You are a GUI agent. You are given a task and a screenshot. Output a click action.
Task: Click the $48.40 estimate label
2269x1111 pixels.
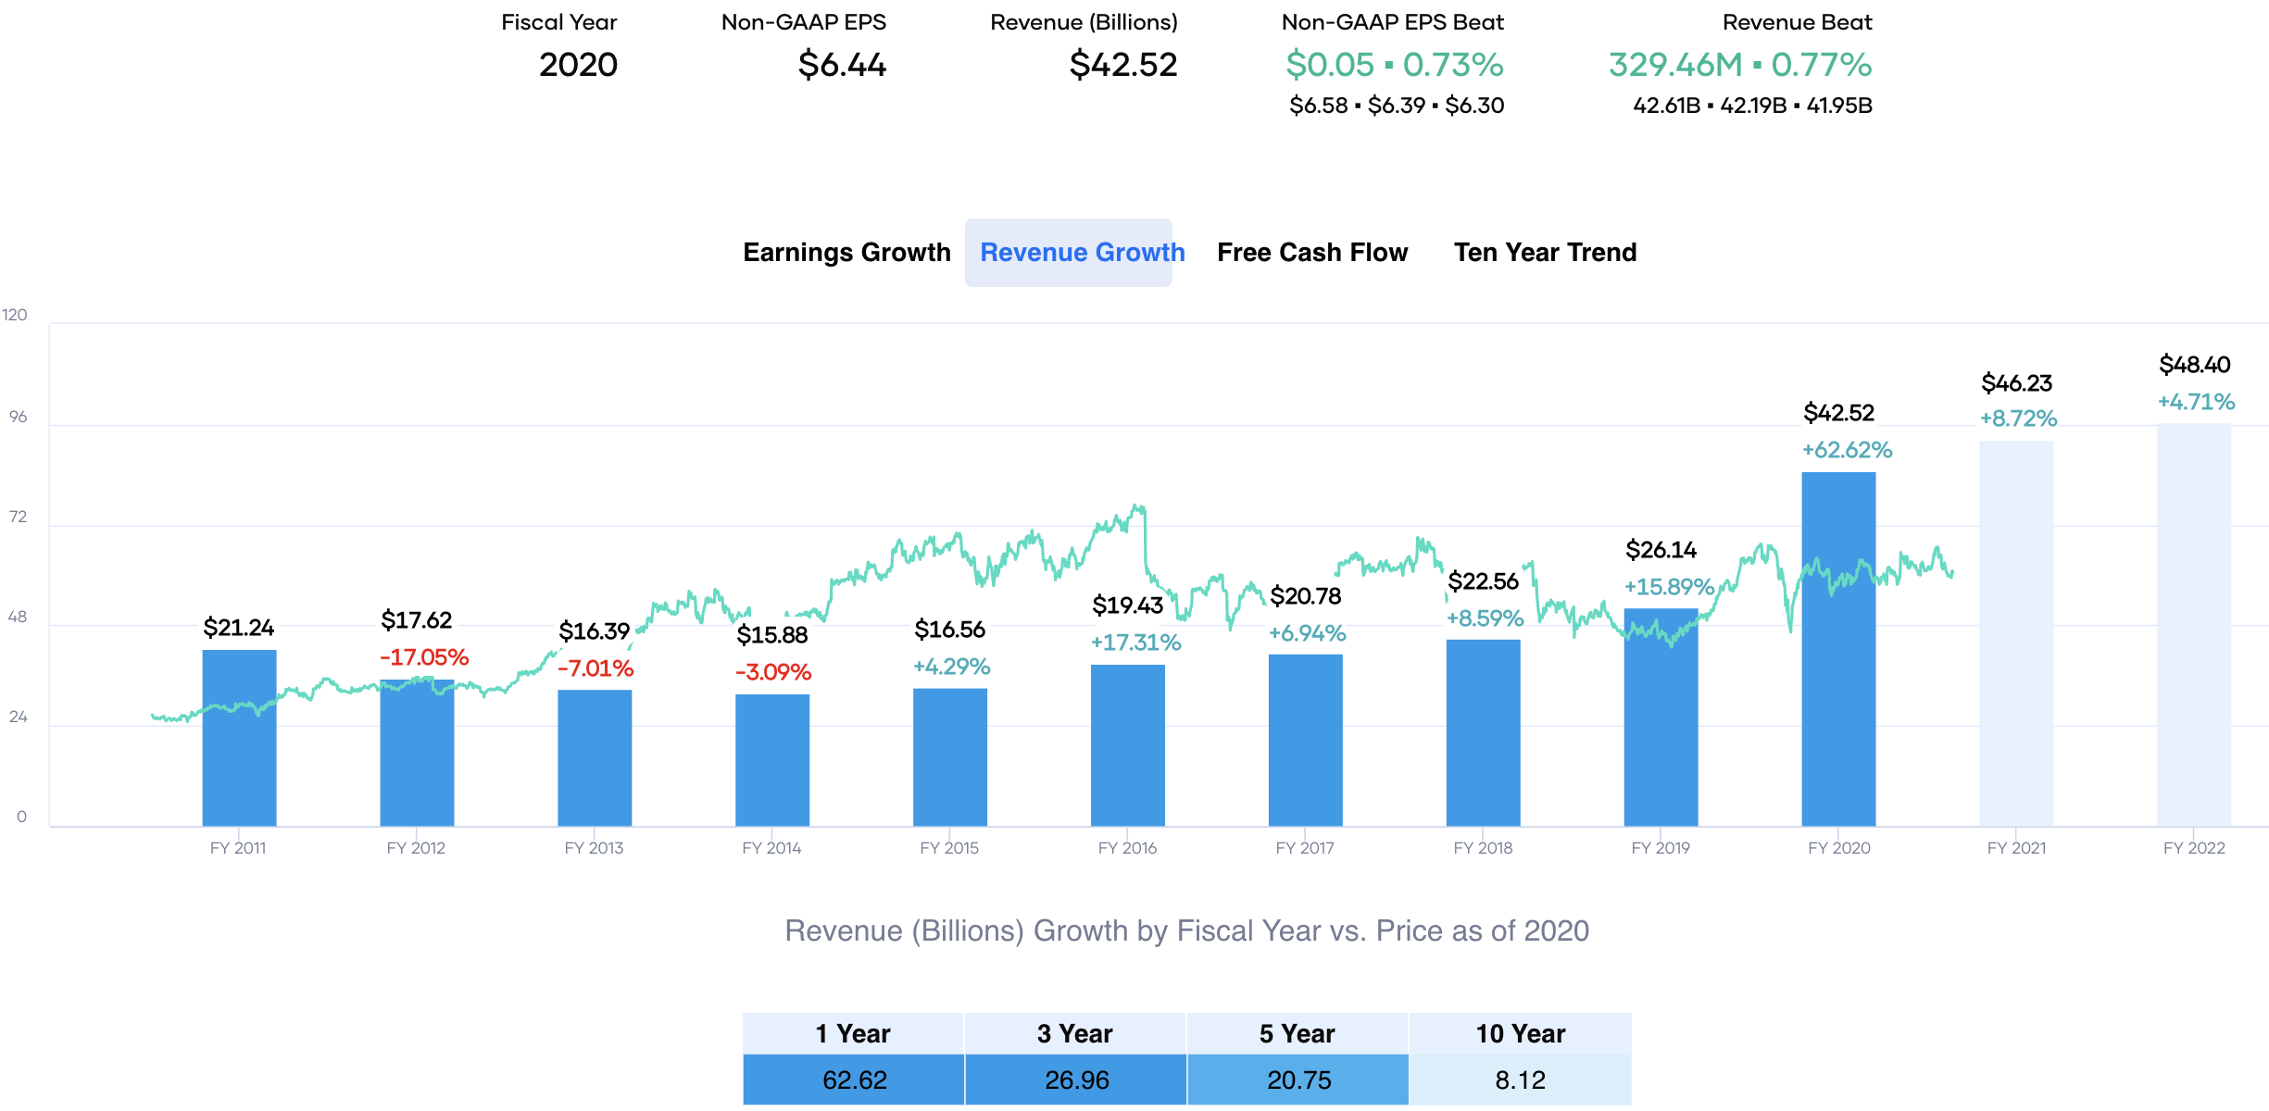coord(2194,365)
